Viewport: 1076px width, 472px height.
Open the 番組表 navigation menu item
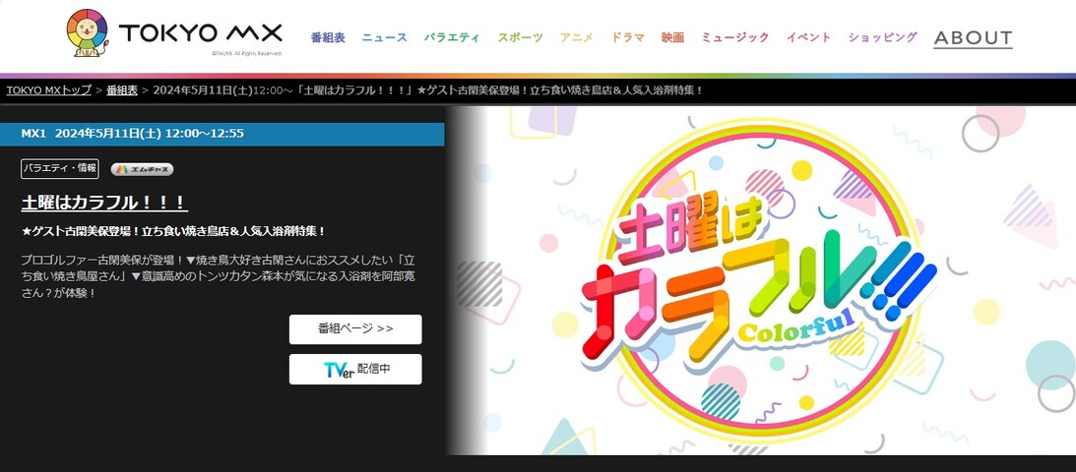(x=328, y=37)
